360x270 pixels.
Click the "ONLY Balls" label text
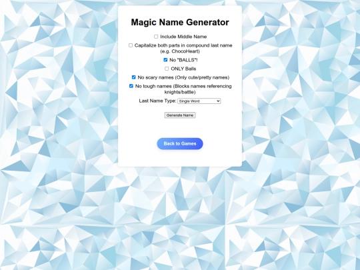pos(183,69)
